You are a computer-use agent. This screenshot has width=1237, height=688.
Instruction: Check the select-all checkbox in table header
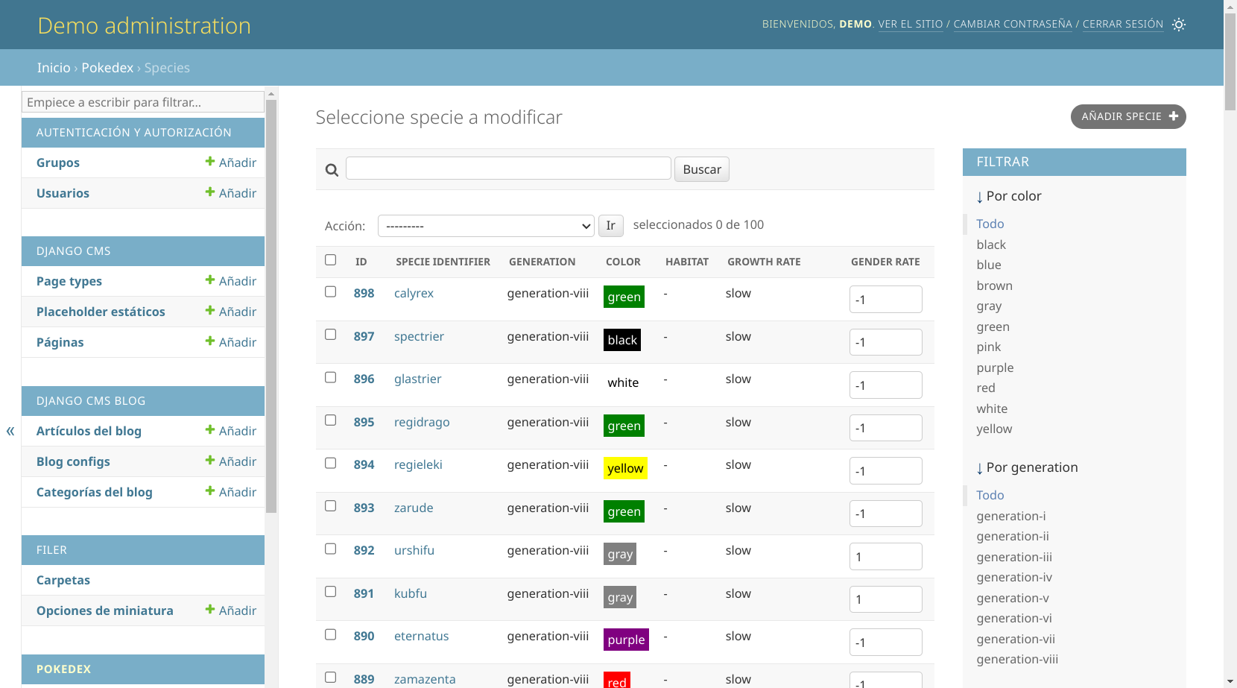pyautogui.click(x=330, y=260)
